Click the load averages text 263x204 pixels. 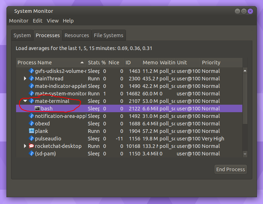84,48
